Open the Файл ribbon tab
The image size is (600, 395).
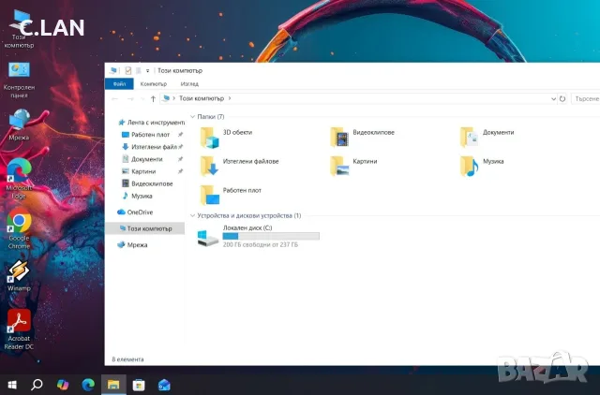(119, 83)
